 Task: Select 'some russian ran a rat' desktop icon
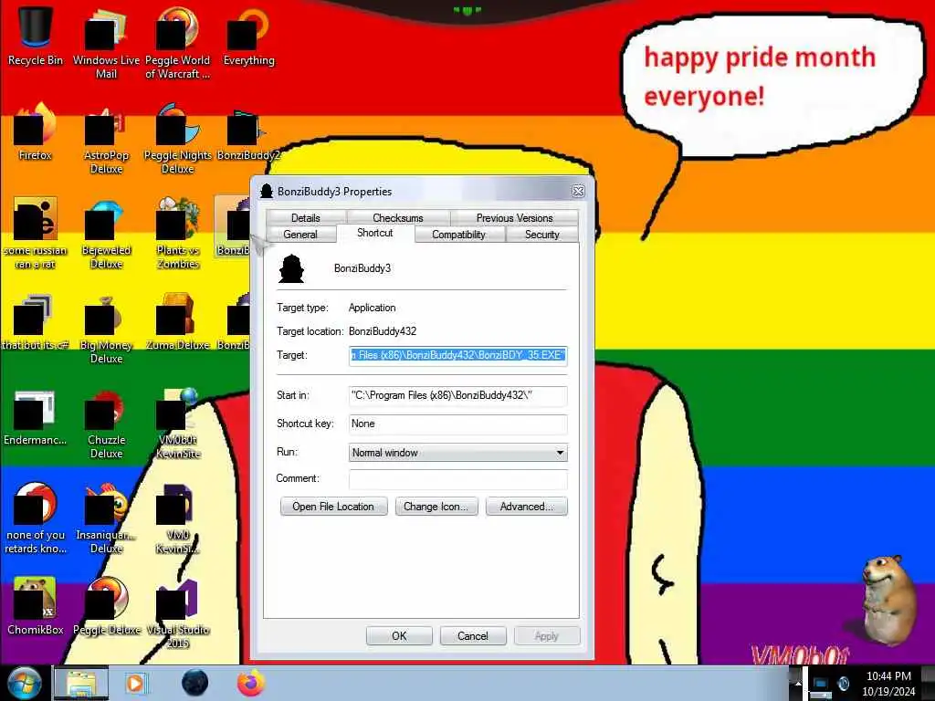pos(36,234)
